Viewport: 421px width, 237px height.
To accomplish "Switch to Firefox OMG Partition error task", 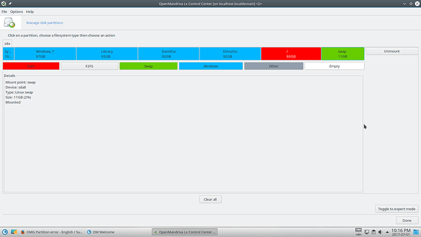I will point(52,232).
